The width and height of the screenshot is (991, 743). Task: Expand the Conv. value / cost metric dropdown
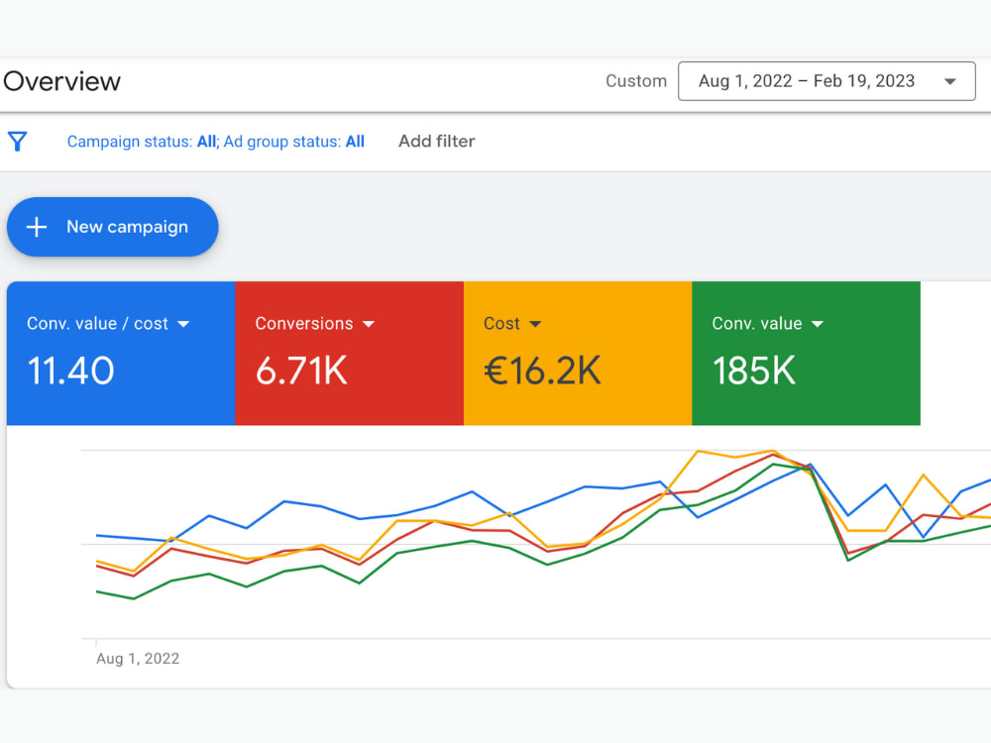tap(183, 324)
